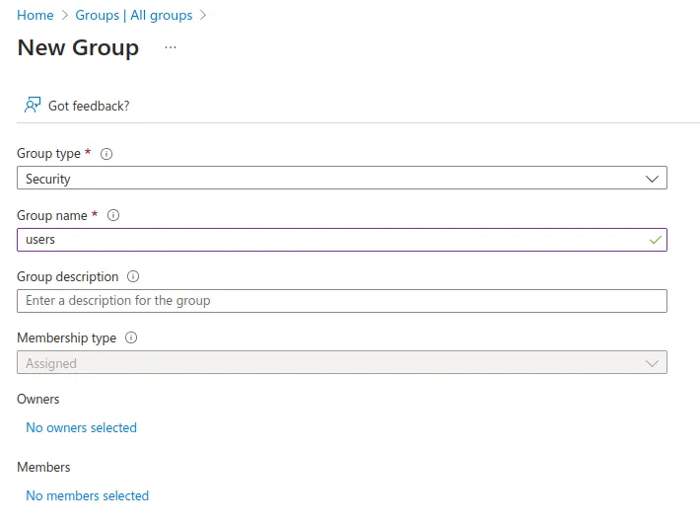Click the Group name info icon

point(112,215)
